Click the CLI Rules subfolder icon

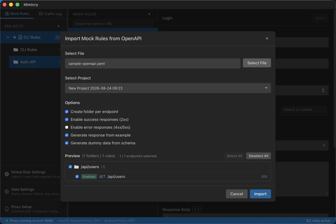click(x=16, y=50)
